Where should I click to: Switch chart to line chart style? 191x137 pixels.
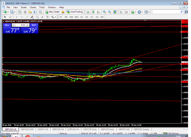pos(98,12)
